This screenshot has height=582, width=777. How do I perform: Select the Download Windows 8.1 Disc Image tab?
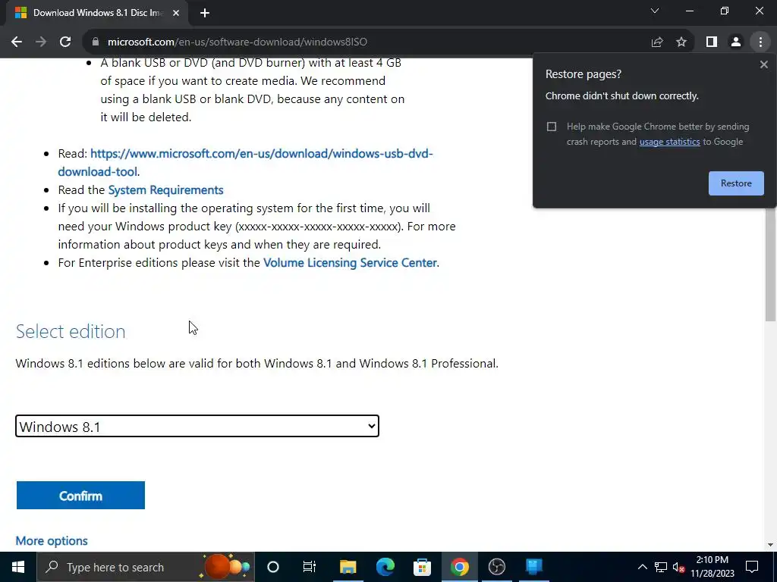pyautogui.click(x=97, y=14)
